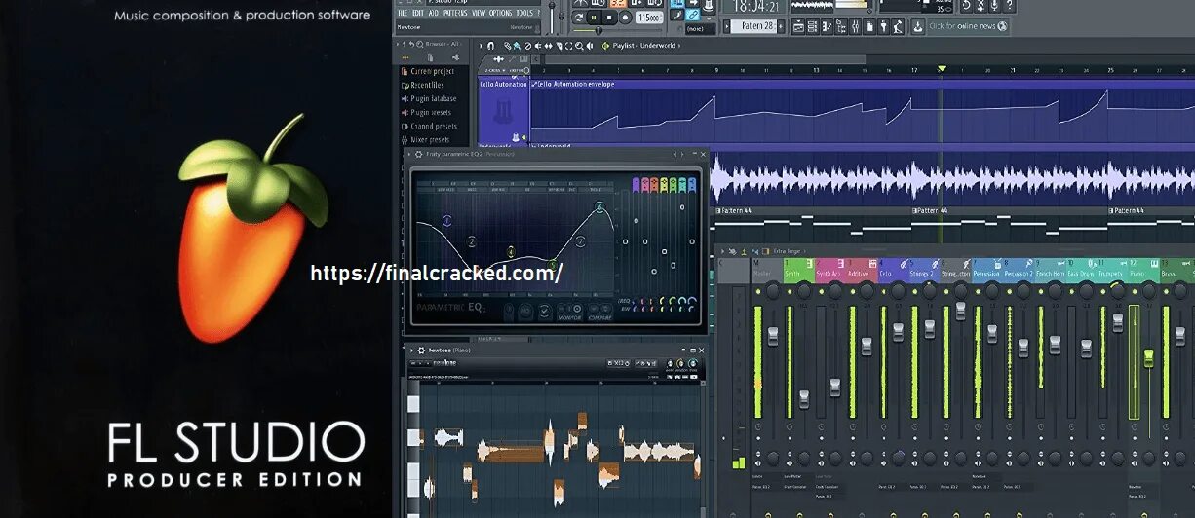Mute the Strings 2 mixer track LED
The height and width of the screenshot is (518, 1195).
click(915, 291)
